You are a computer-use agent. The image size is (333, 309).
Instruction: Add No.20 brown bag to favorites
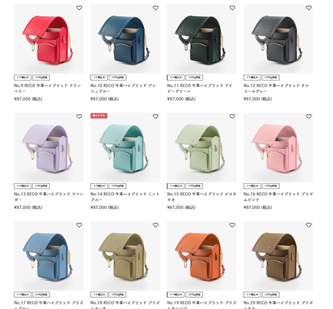point(309,225)
